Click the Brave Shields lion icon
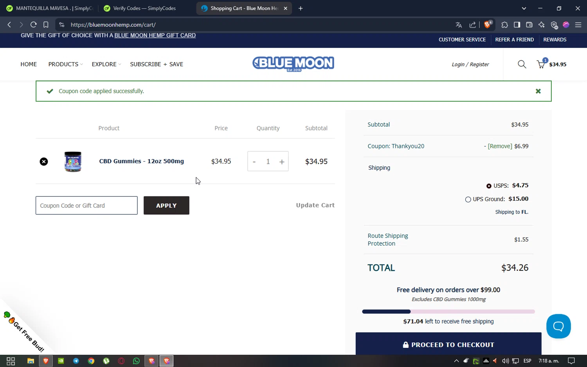This screenshot has height=367, width=587. pos(488,25)
